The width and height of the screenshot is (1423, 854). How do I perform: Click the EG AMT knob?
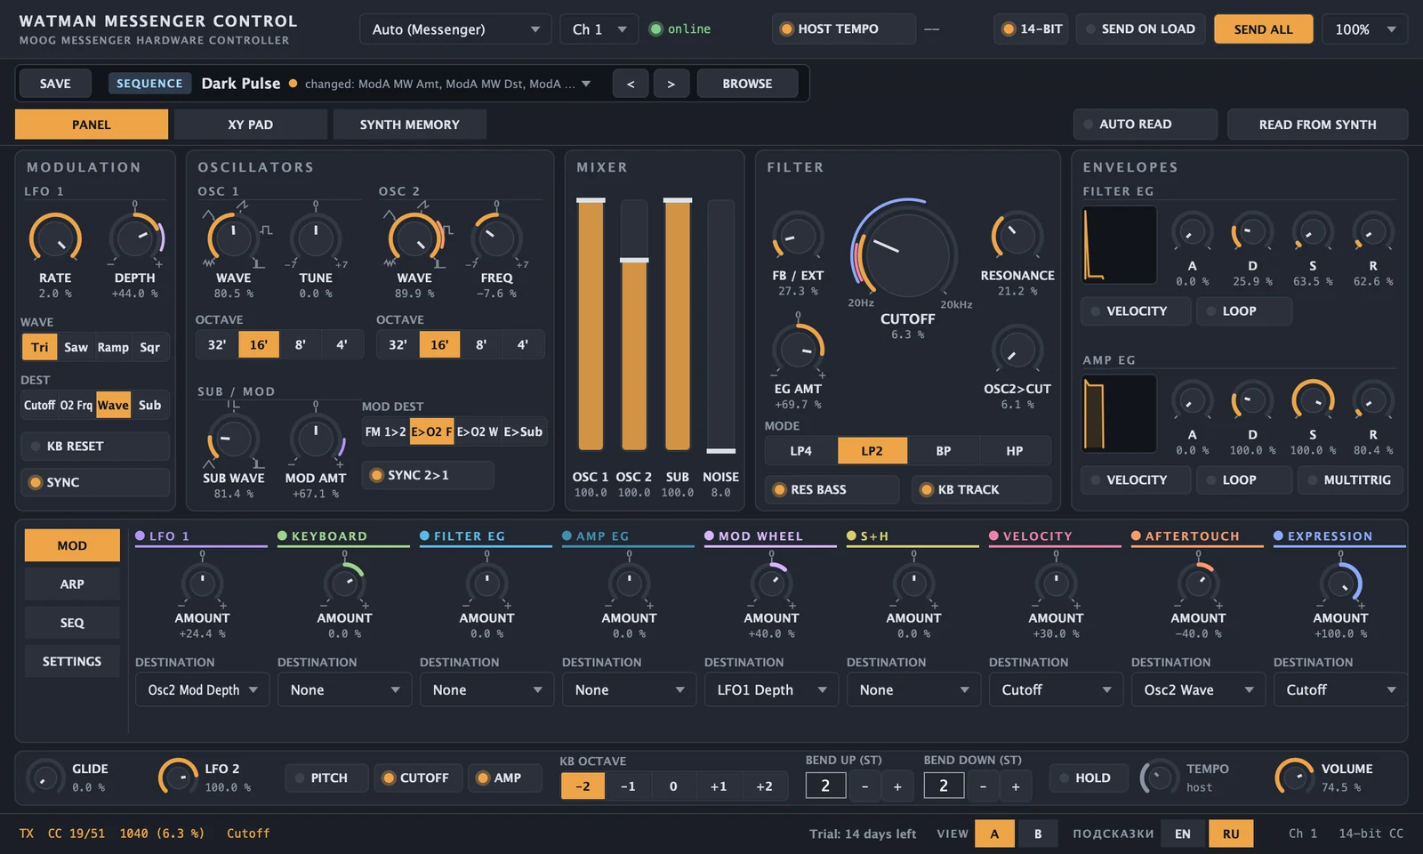click(x=798, y=350)
